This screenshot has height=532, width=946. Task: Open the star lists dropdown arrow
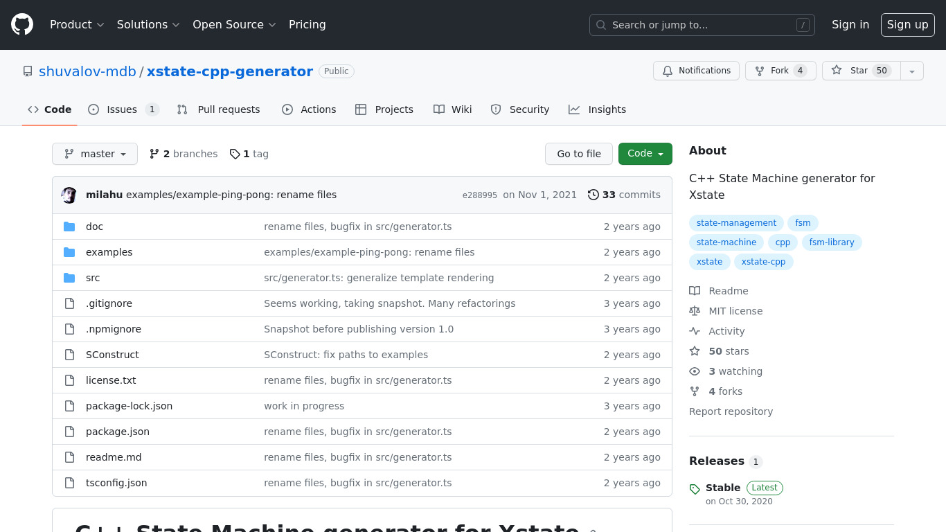(x=912, y=71)
